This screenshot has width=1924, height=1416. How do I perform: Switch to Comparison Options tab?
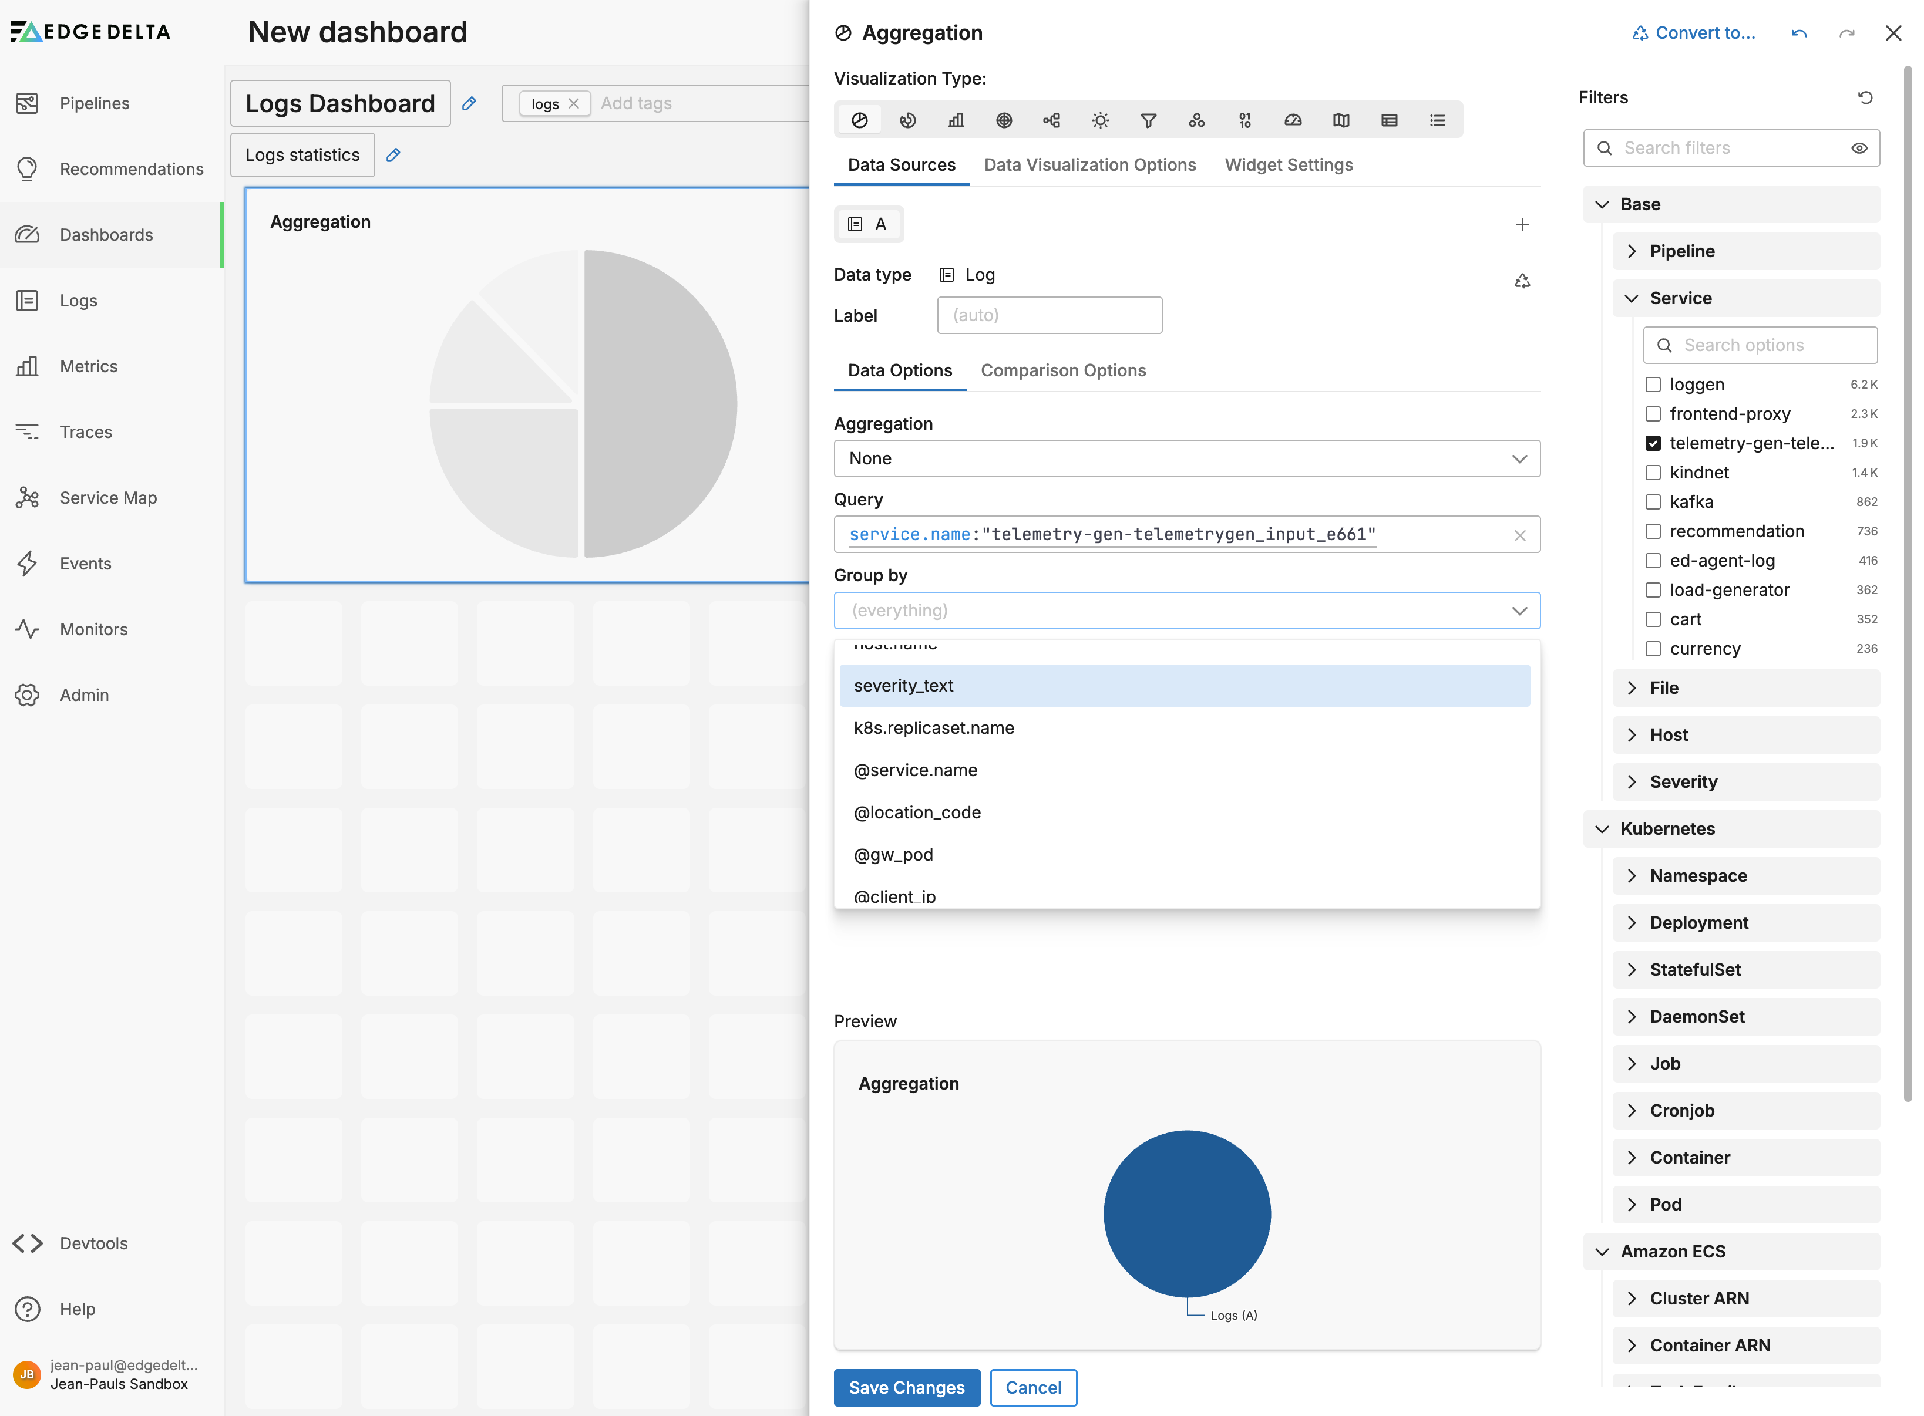coord(1063,370)
